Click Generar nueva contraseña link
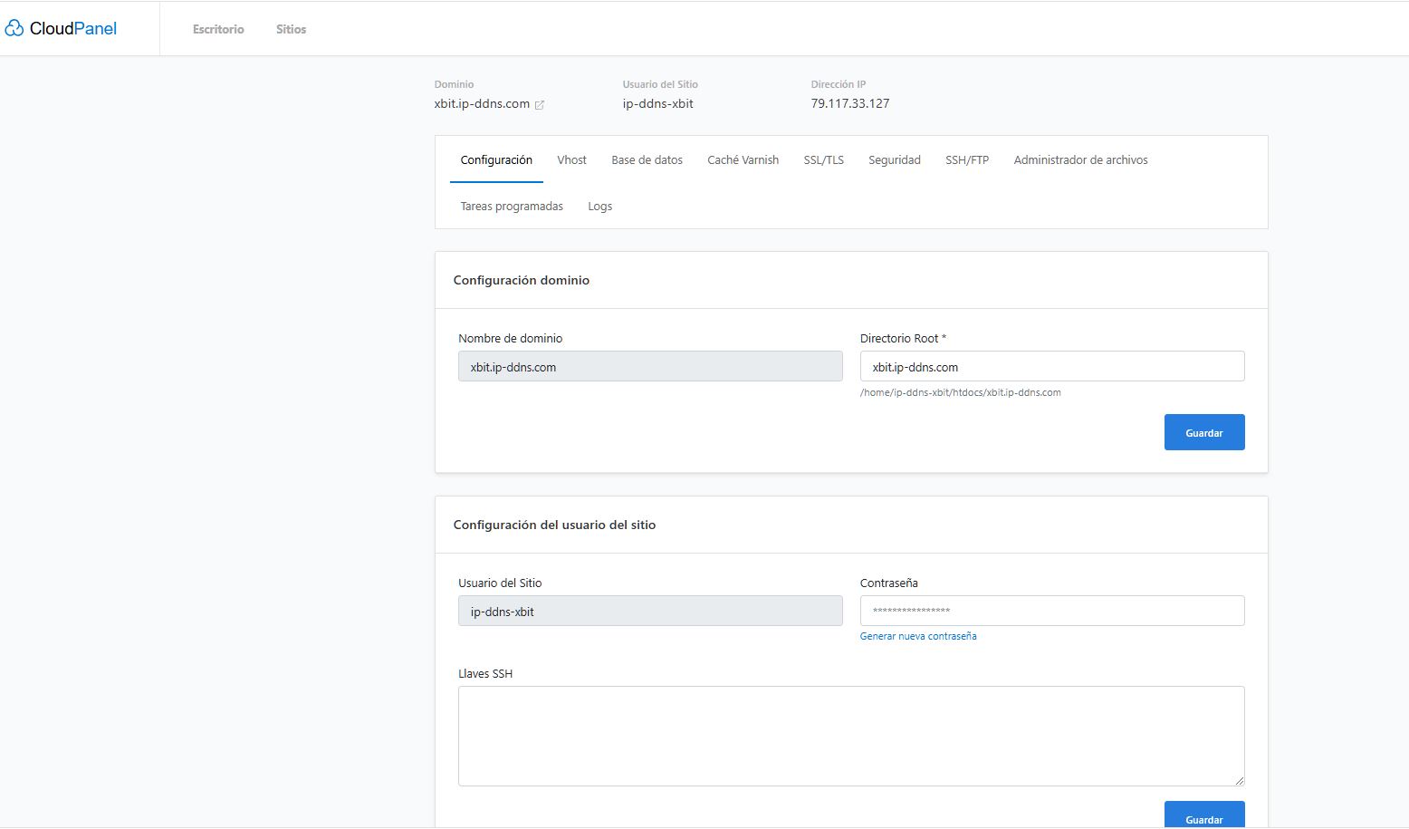This screenshot has width=1409, height=829. click(918, 636)
